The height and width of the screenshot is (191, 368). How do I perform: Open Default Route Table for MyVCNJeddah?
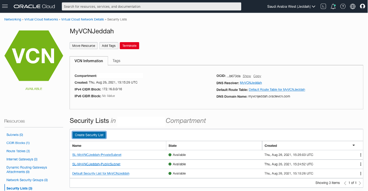point(277,90)
